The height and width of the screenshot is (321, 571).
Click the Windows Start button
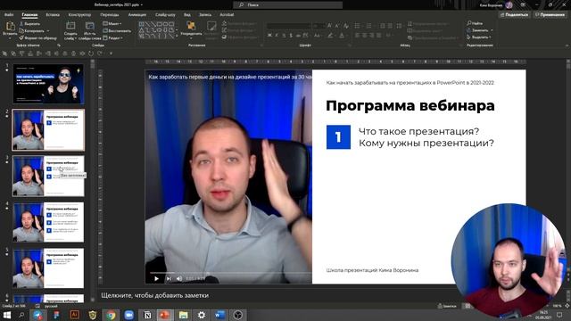point(7,315)
